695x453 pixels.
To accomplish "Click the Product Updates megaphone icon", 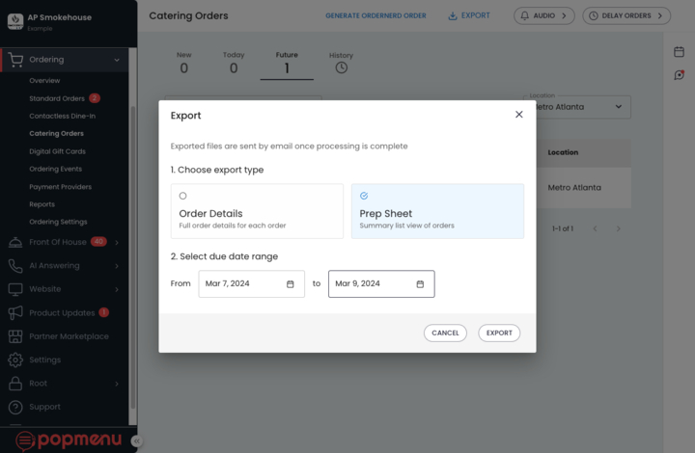I will 15,313.
